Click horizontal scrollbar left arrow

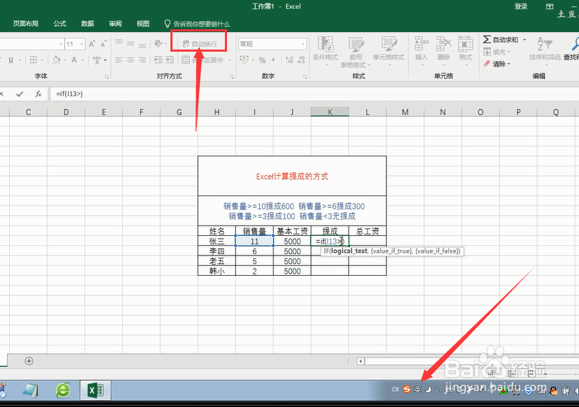click(361, 361)
